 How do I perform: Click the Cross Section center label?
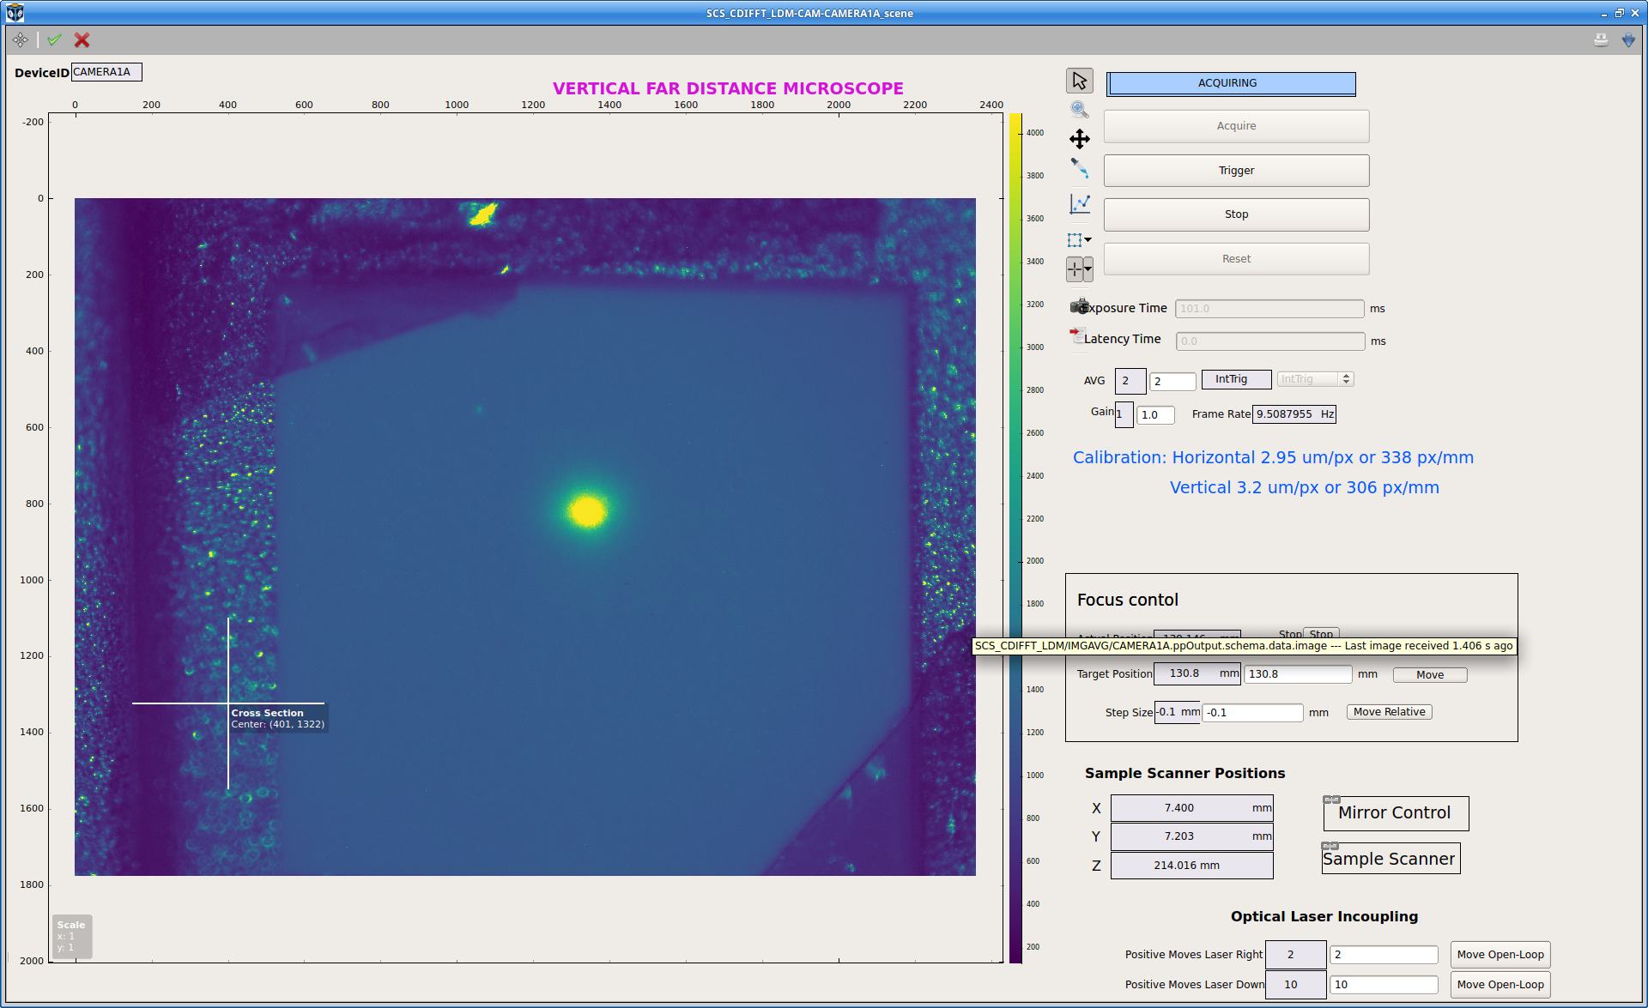278,719
